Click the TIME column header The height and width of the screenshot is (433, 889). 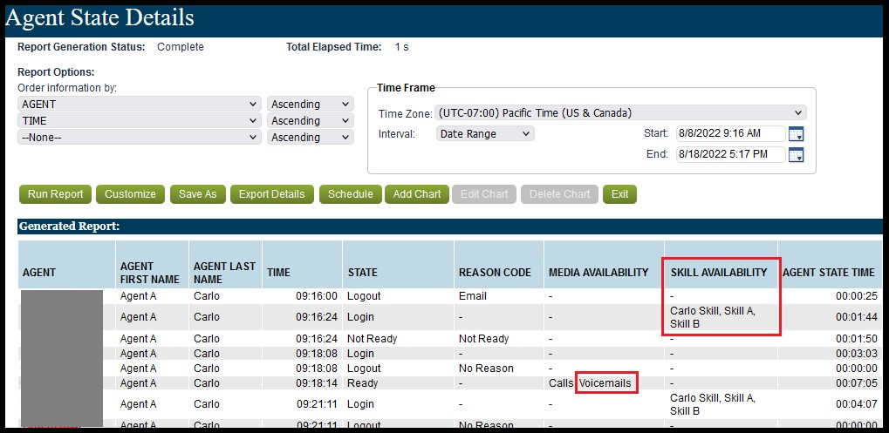[x=302, y=264]
